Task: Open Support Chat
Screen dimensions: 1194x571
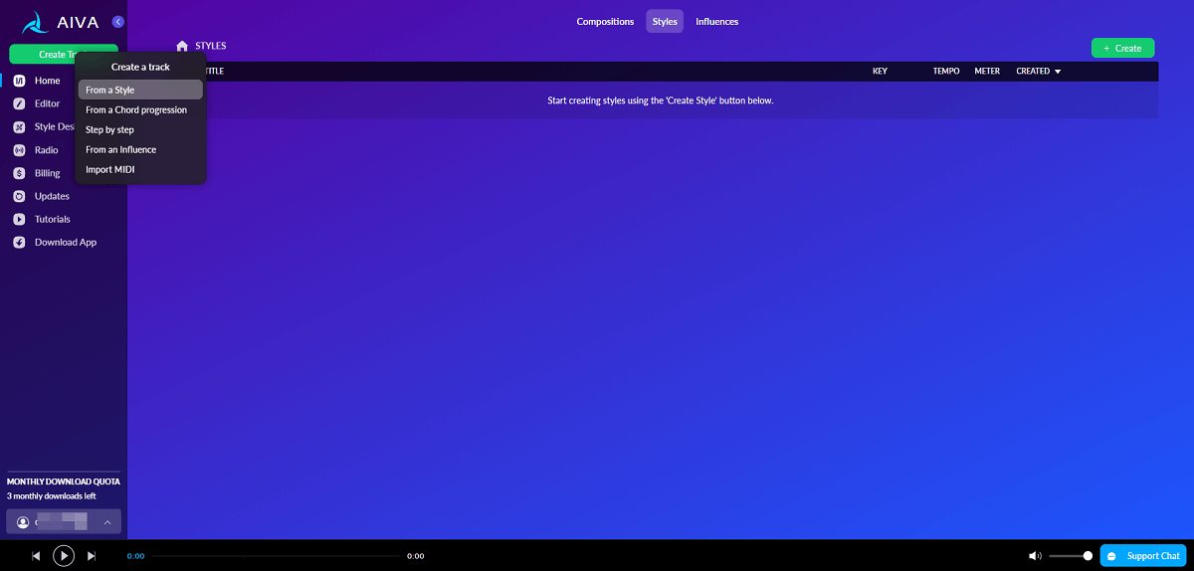Action: (1143, 556)
